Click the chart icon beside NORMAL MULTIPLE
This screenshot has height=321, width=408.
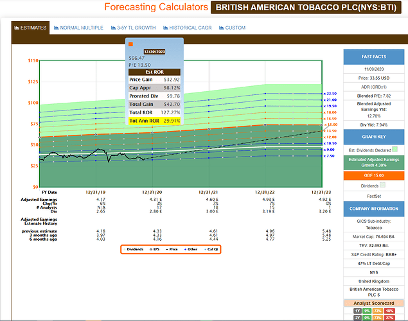click(x=56, y=28)
